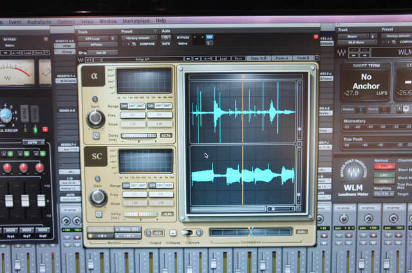Open the Marketplace menu

[136, 21]
